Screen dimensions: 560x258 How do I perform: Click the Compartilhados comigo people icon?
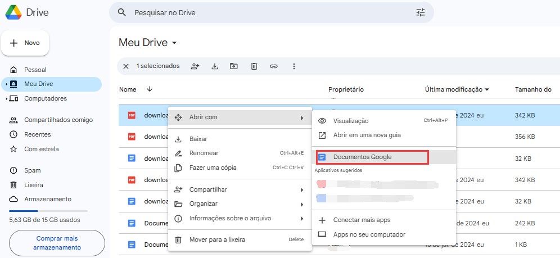click(x=13, y=120)
